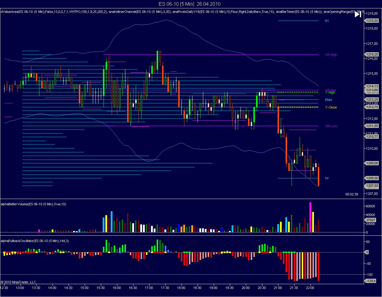Select the alphaPullbackOscillator indicator label

click(x=35, y=241)
